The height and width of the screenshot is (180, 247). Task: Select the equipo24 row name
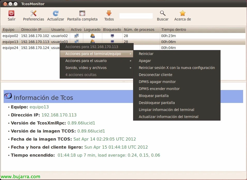[10, 48]
